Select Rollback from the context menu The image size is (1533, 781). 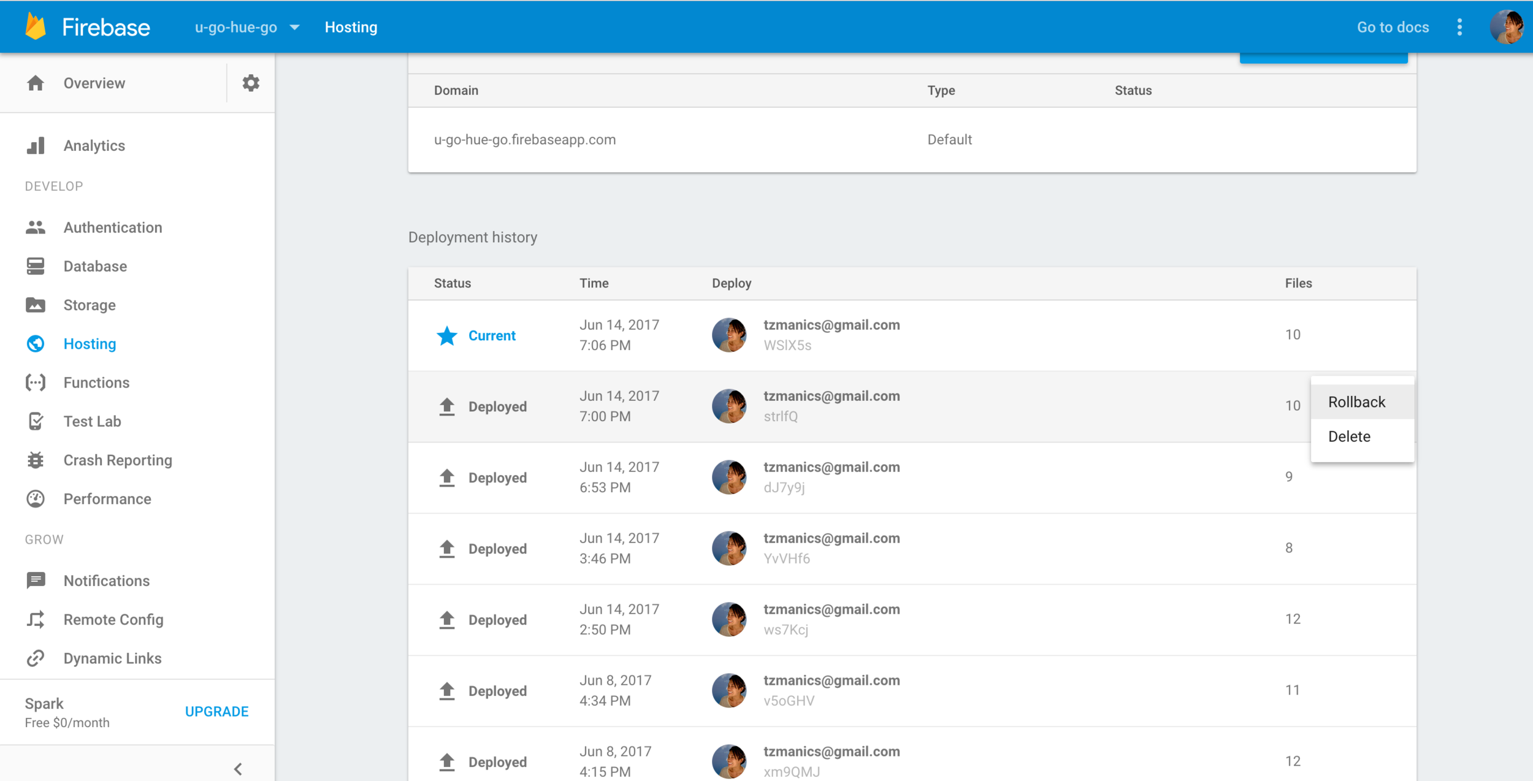coord(1356,402)
